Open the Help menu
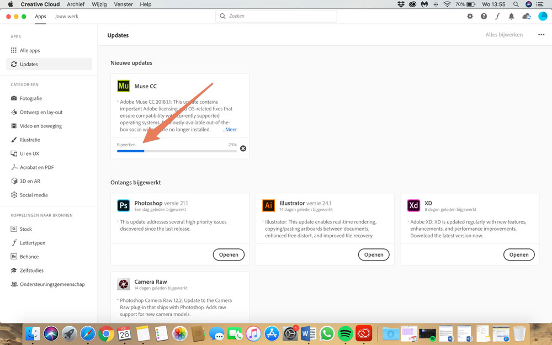552x345 pixels. [x=146, y=4]
